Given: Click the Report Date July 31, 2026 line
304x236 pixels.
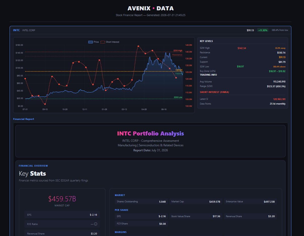Looking at the screenshot, I should (150, 150).
